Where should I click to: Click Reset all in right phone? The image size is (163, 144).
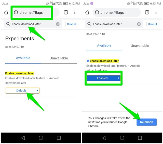(x=153, y=24)
